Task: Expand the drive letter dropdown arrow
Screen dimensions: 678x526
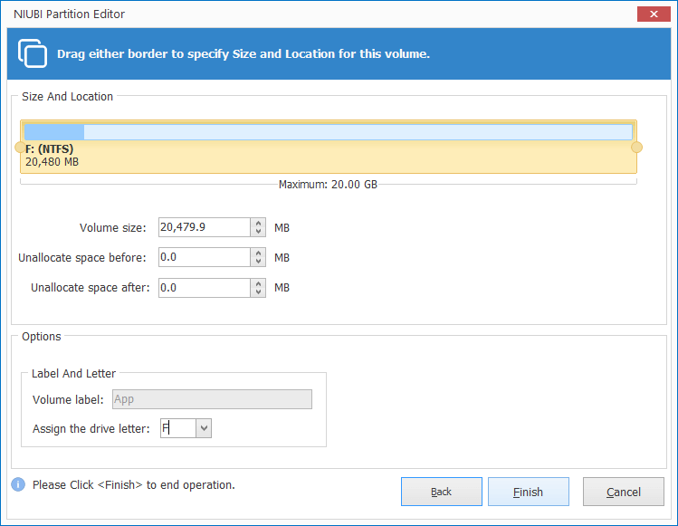Action: pyautogui.click(x=204, y=428)
